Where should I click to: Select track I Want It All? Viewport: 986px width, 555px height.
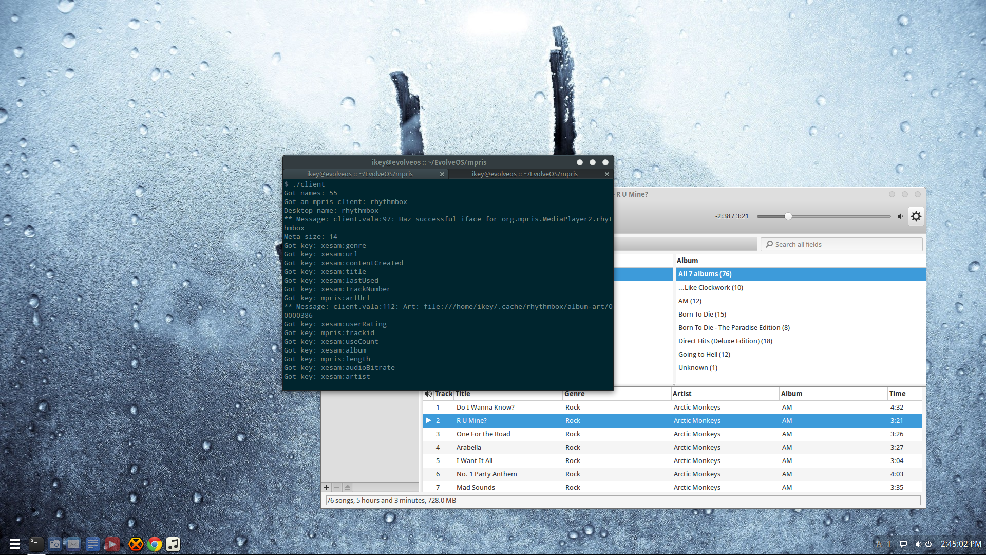click(x=672, y=460)
